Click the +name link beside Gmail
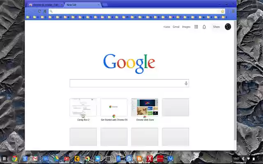This screenshot has height=164, width=263. click(166, 27)
